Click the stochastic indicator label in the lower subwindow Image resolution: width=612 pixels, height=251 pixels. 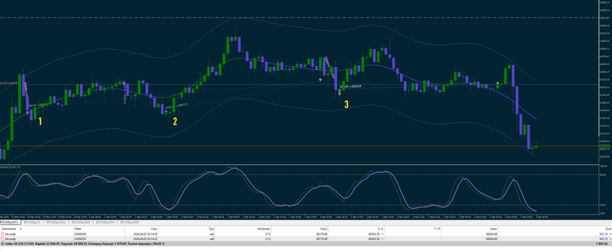(x=11, y=166)
